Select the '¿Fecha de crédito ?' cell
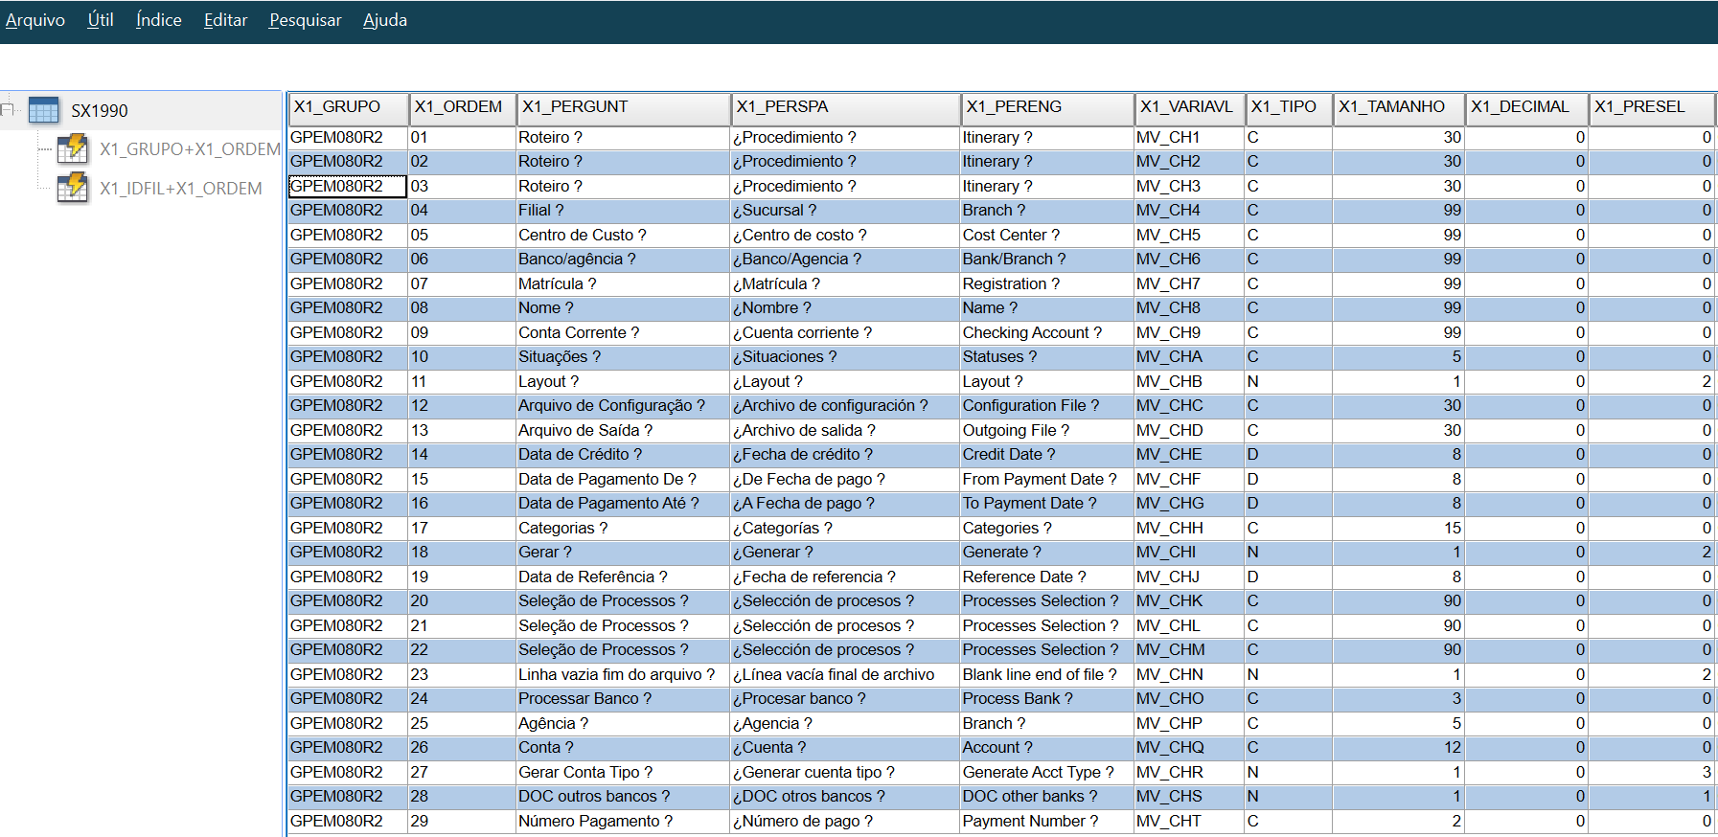Screen dimensions: 1718x837 click(x=845, y=455)
